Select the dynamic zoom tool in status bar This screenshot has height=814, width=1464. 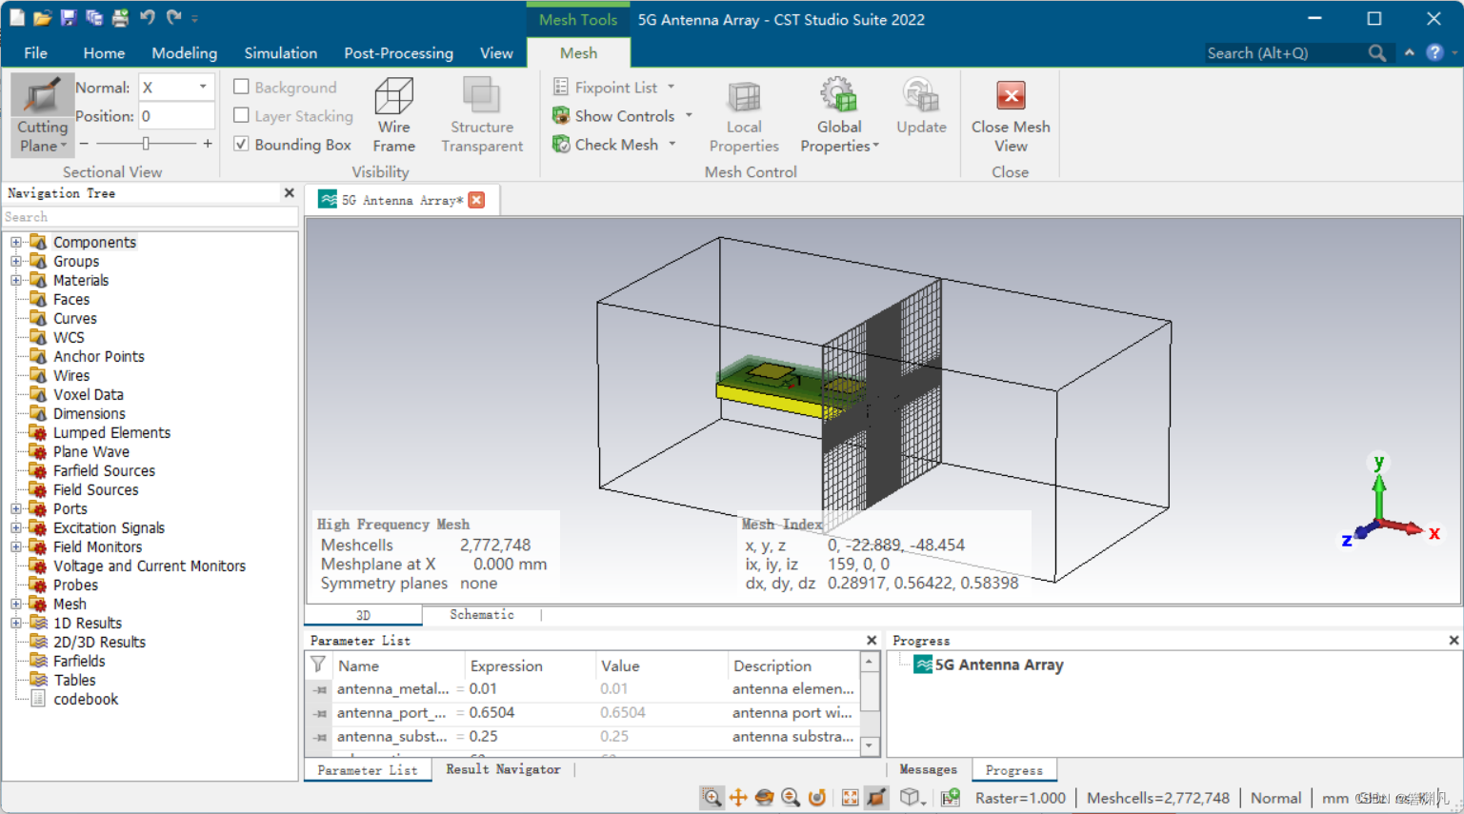pyautogui.click(x=791, y=798)
